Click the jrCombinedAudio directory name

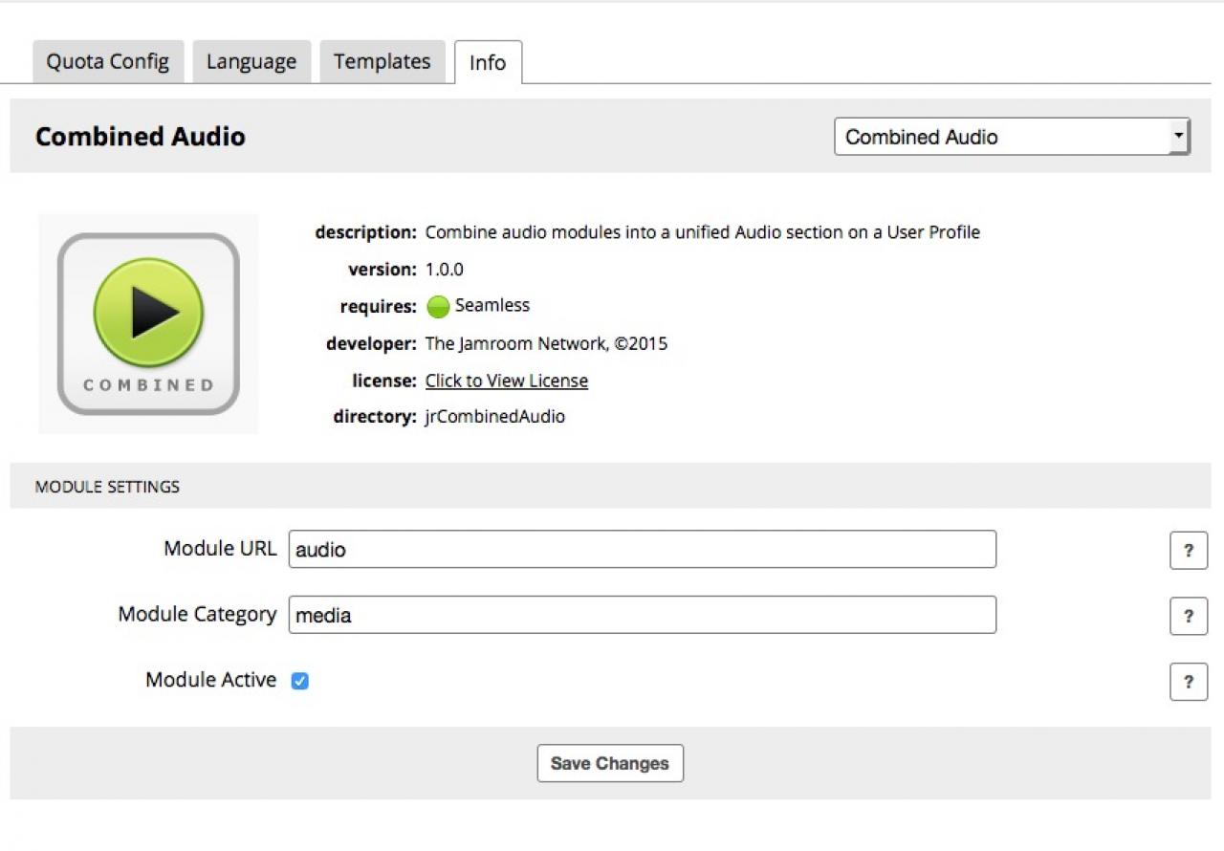pos(494,417)
